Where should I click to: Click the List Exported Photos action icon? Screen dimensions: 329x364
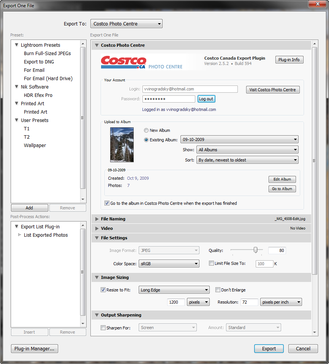(19, 235)
